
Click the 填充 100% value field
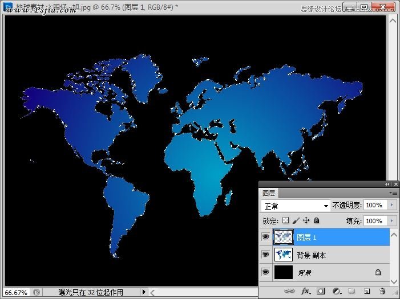tap(376, 221)
